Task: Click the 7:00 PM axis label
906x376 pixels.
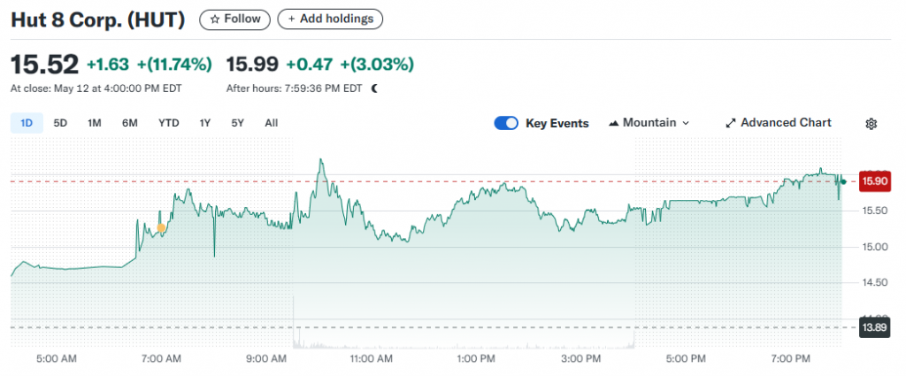Action: pyautogui.click(x=792, y=359)
